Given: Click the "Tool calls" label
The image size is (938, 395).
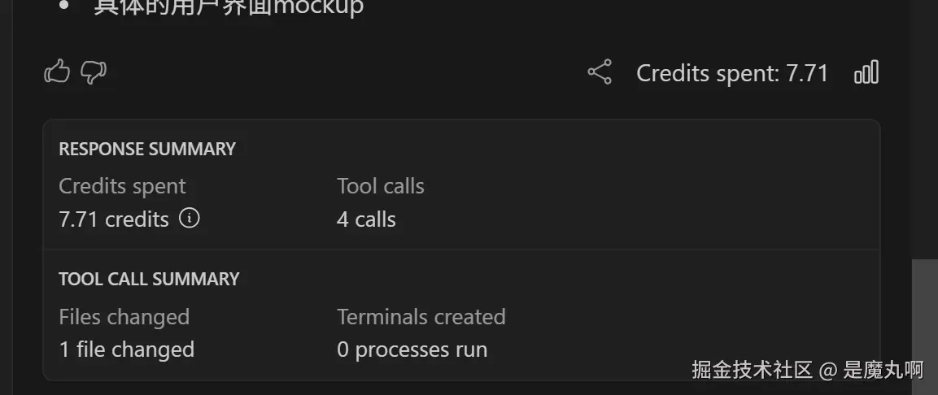Looking at the screenshot, I should [381, 186].
